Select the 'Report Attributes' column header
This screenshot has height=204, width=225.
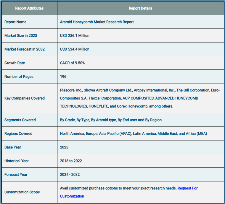click(29, 8)
